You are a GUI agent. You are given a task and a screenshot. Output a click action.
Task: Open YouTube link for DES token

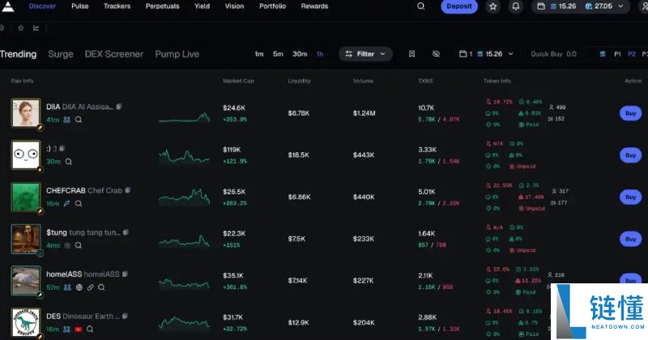pos(79,330)
